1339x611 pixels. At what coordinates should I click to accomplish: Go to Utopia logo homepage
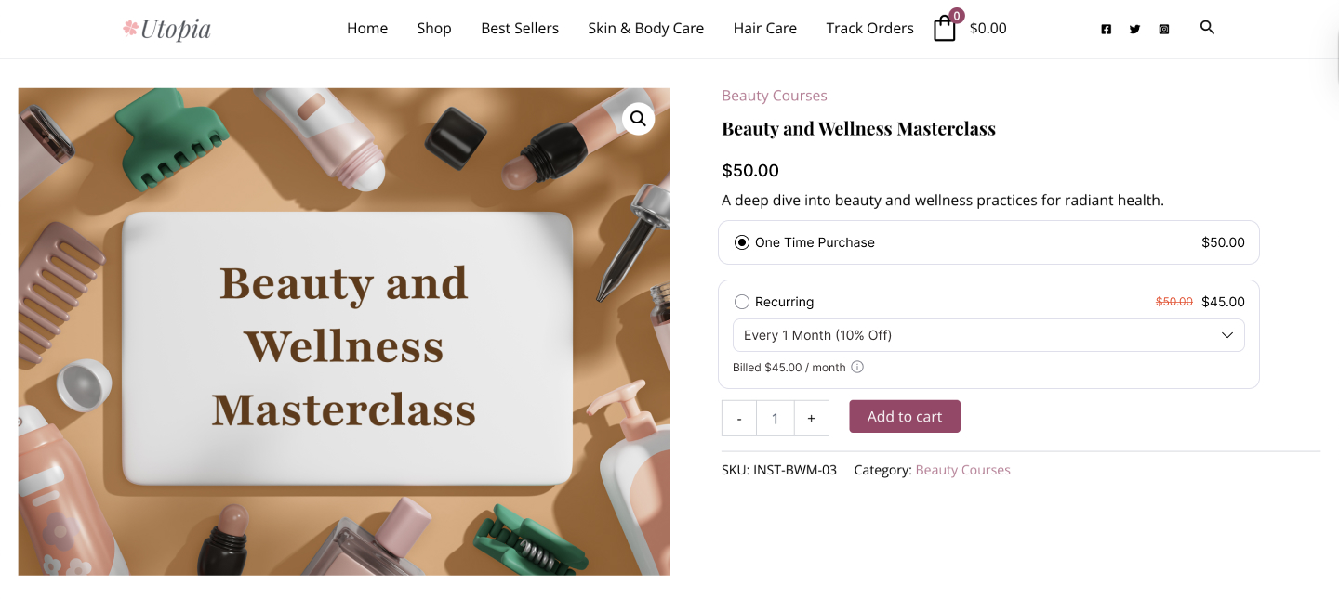(167, 29)
